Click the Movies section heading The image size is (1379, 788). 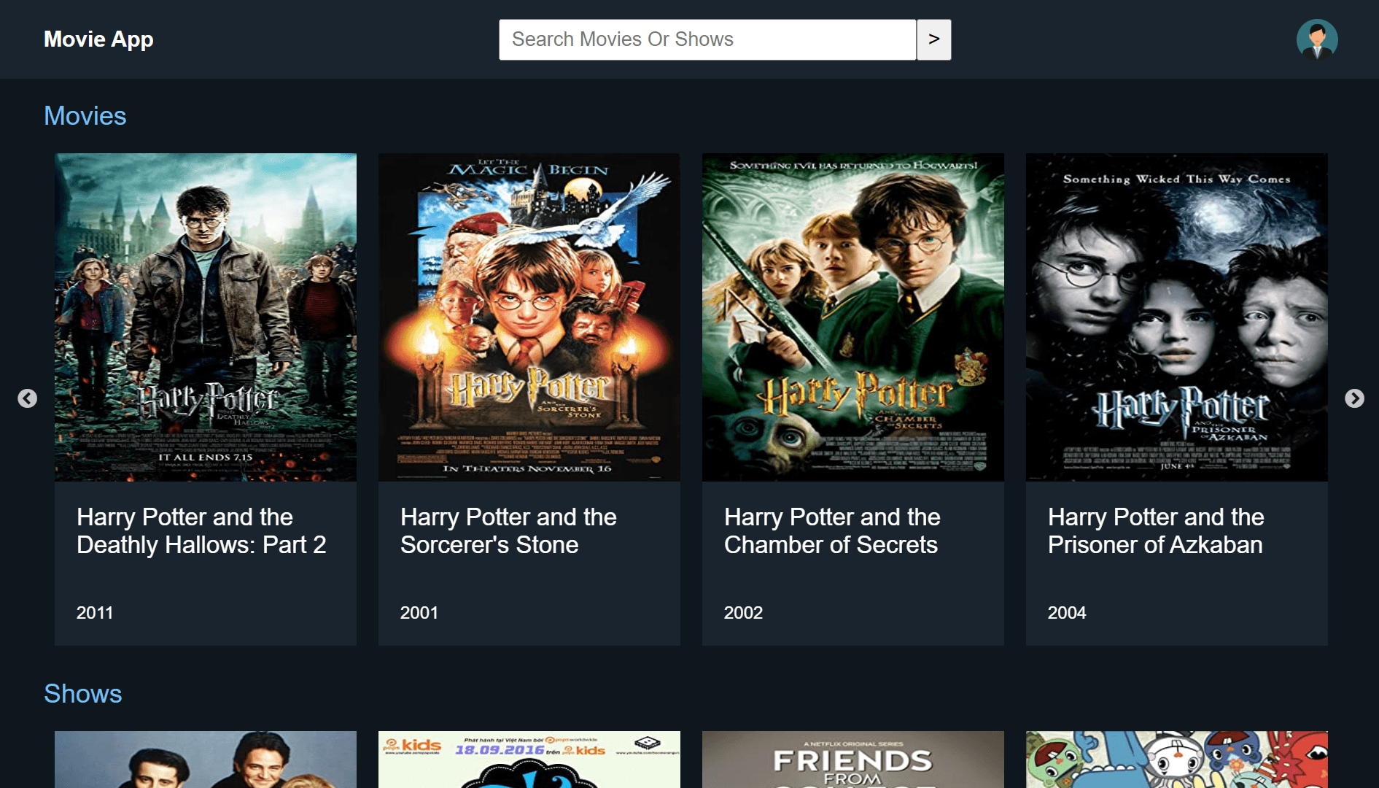click(x=85, y=116)
